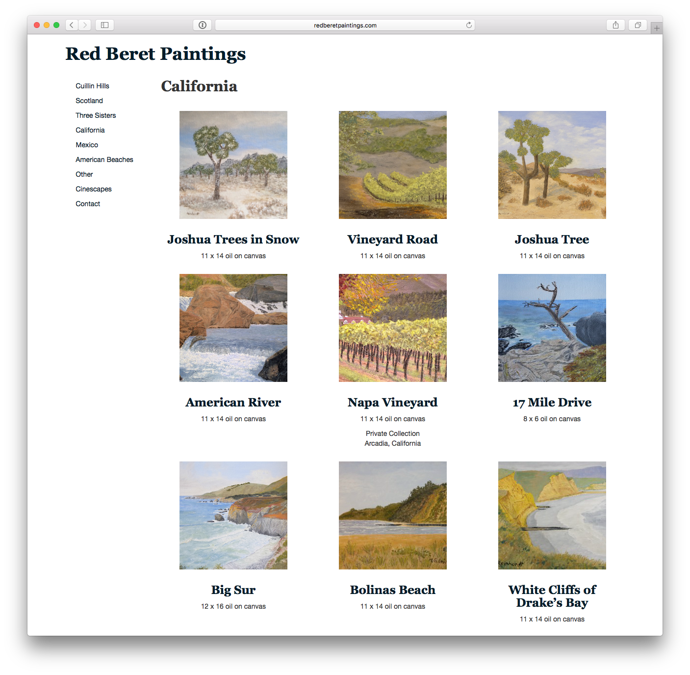Open the Cuillin Hills gallery link
690x675 pixels.
tap(92, 86)
